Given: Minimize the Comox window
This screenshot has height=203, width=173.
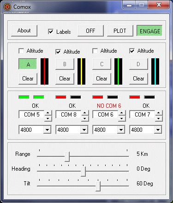Looking at the screenshot, I should tap(129, 5).
